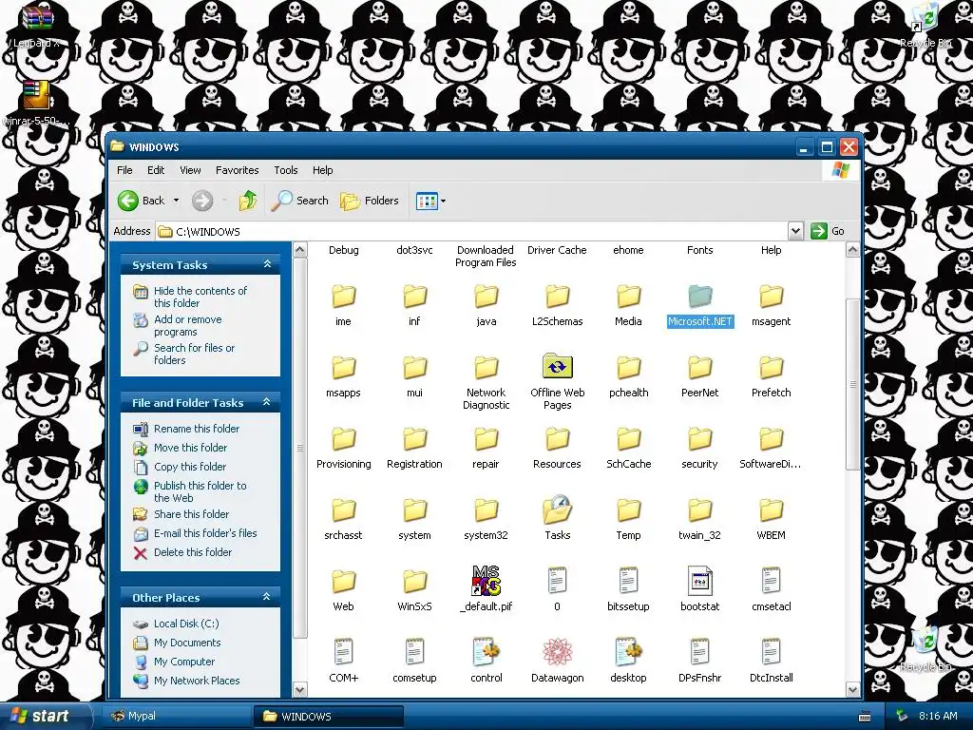Image resolution: width=973 pixels, height=730 pixels.
Task: Click Publish this folder to the Web
Action: tap(200, 491)
